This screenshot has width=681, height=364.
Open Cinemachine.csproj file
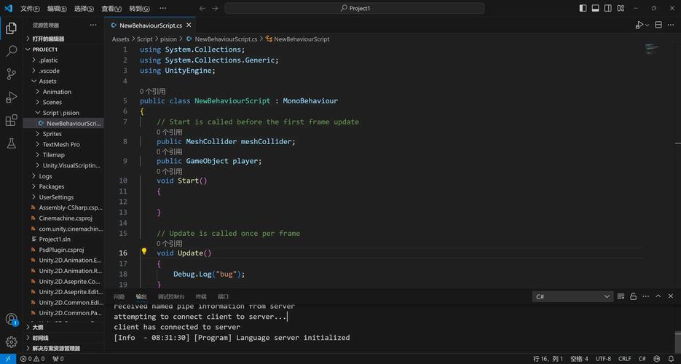click(65, 218)
